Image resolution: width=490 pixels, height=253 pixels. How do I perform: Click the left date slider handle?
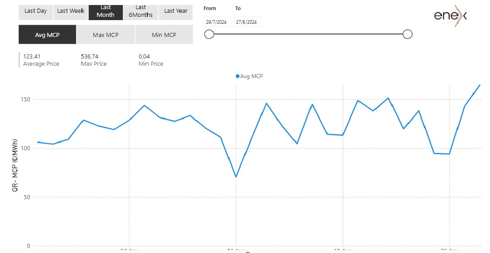point(210,34)
